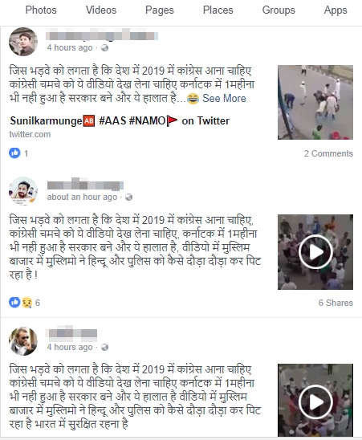Image resolution: width=362 pixels, height=440 pixels.
Task: Go to the Groups tab
Action: click(279, 10)
